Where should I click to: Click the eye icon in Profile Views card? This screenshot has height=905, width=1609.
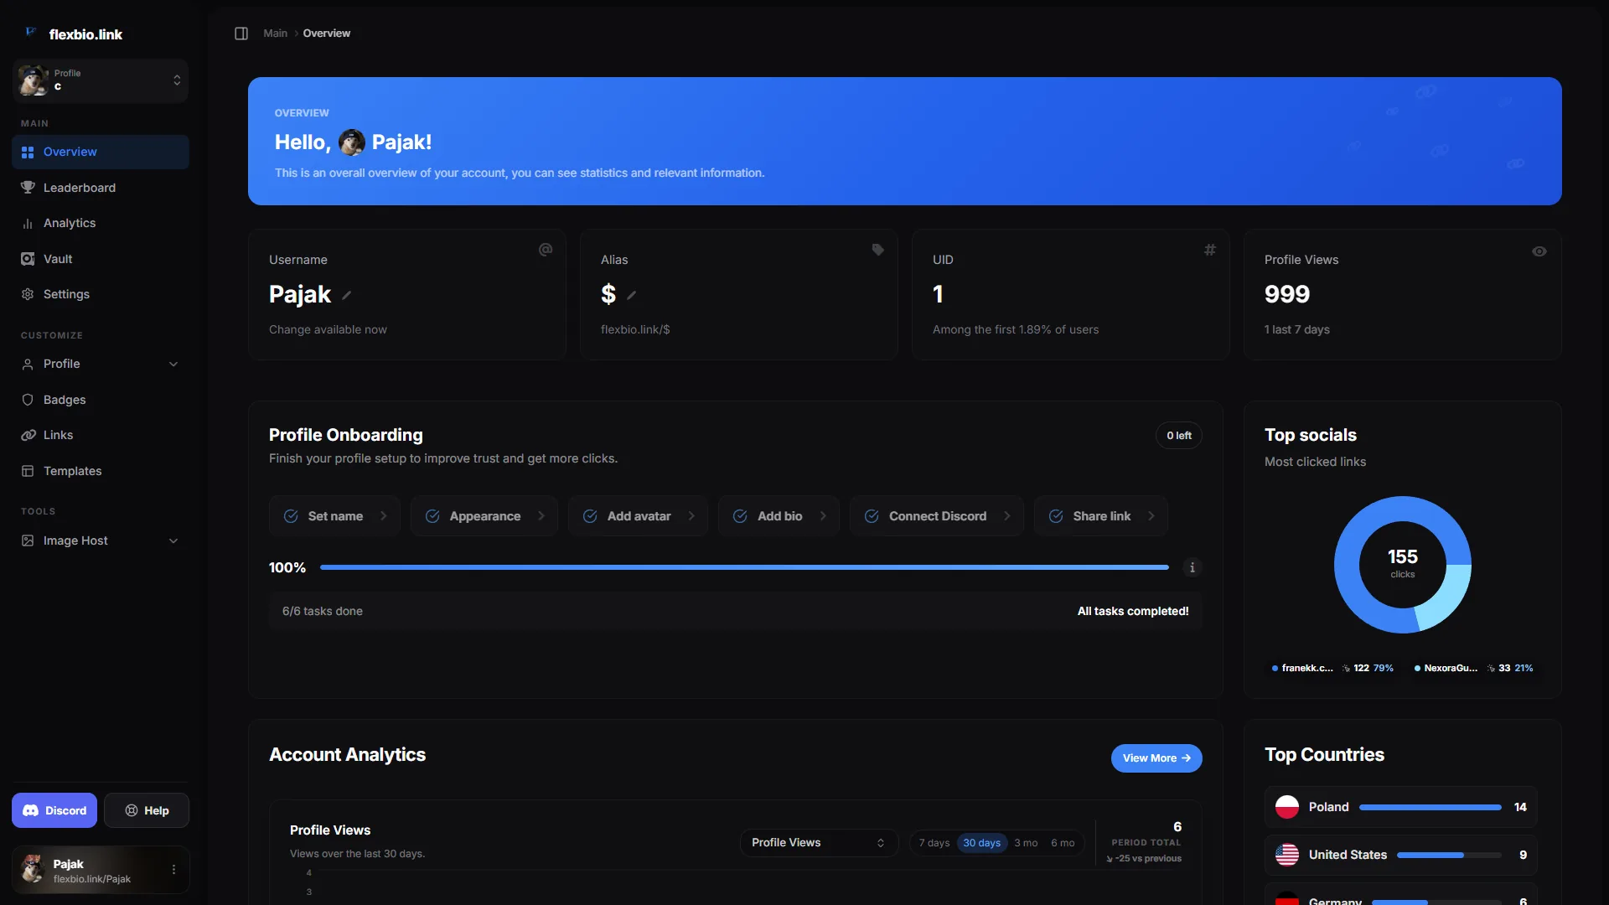1539,251
